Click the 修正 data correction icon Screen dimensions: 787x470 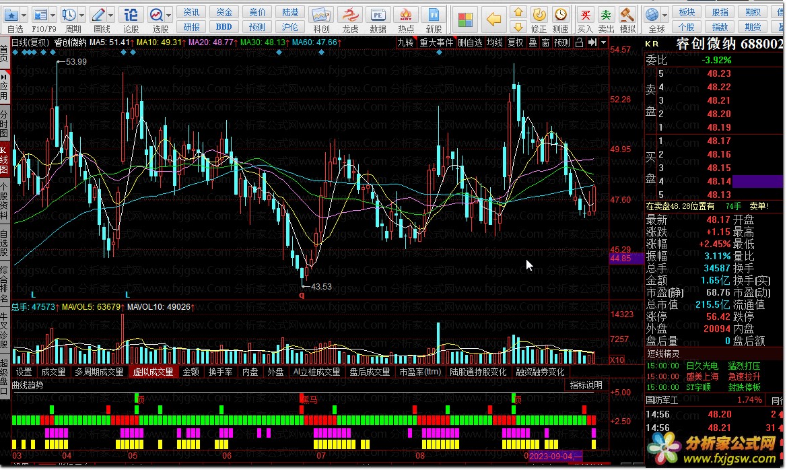[539, 15]
